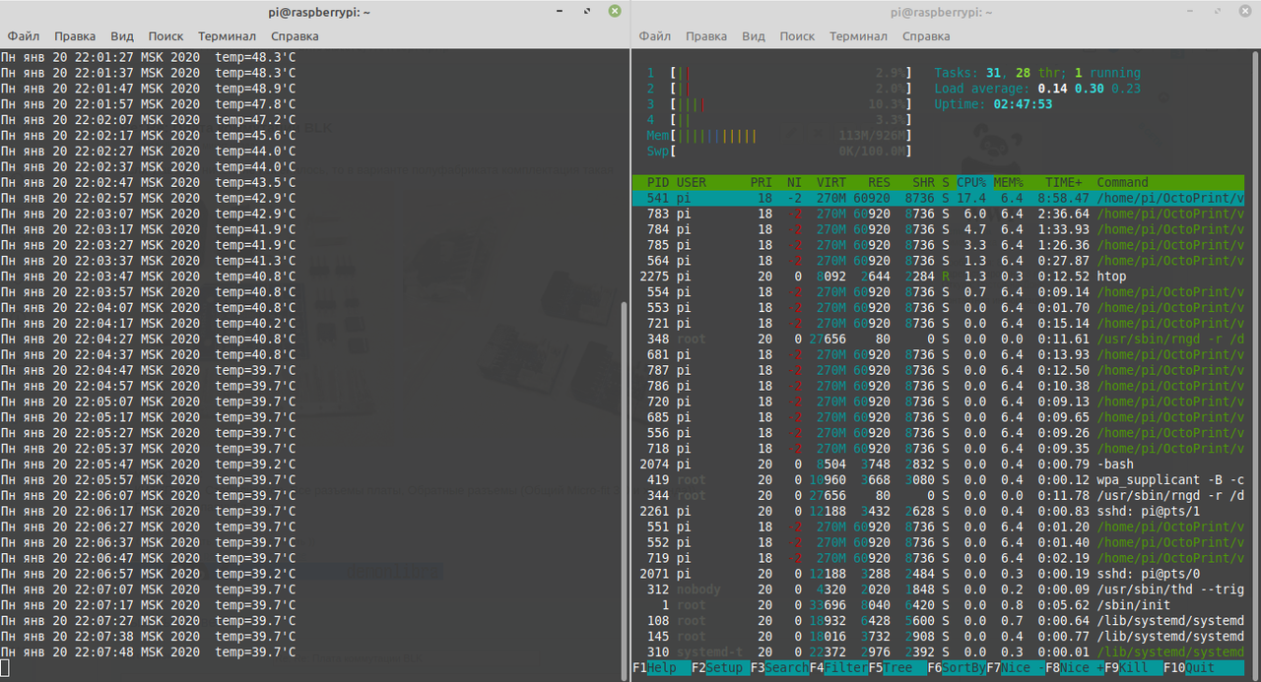
Task: Open Справка menu in the htop terminal window
Action: coord(926,35)
